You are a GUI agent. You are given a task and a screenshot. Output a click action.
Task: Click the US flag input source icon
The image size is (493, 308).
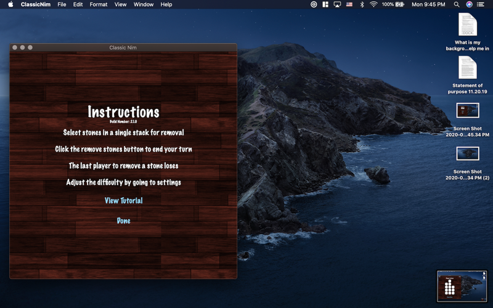pyautogui.click(x=349, y=4)
